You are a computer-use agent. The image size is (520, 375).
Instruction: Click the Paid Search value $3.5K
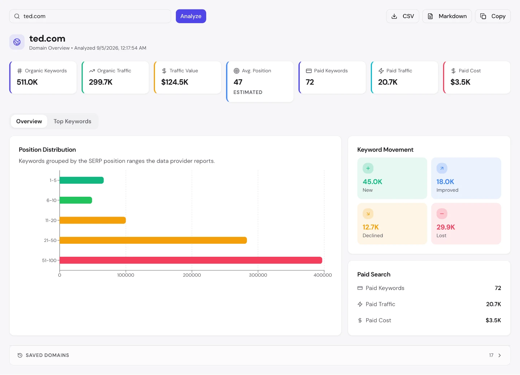pyautogui.click(x=493, y=320)
